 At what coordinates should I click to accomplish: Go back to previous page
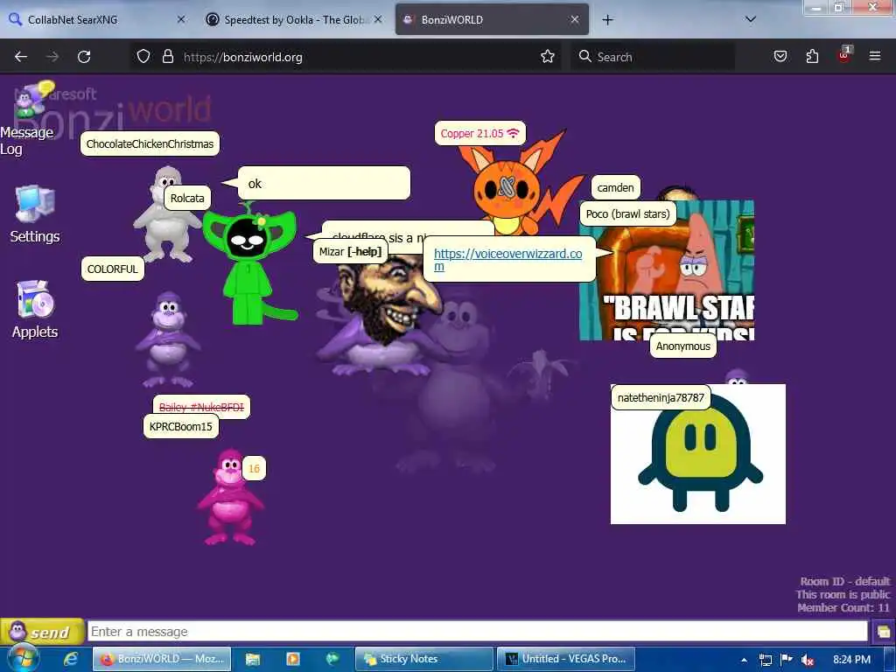21,57
